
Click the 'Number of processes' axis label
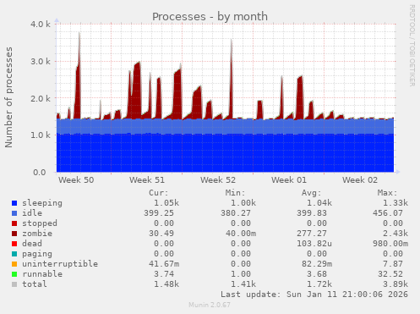[8, 97]
